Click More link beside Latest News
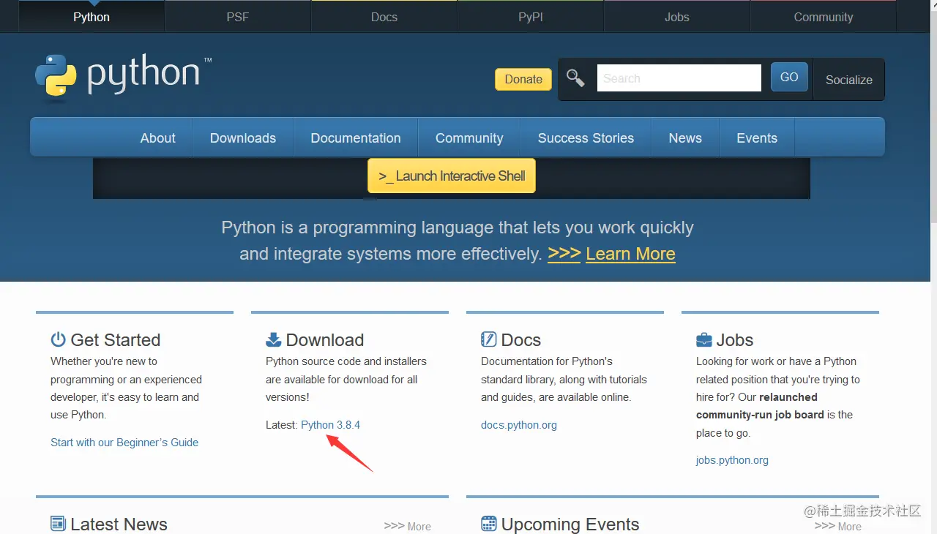The width and height of the screenshot is (937, 534). pos(407,526)
